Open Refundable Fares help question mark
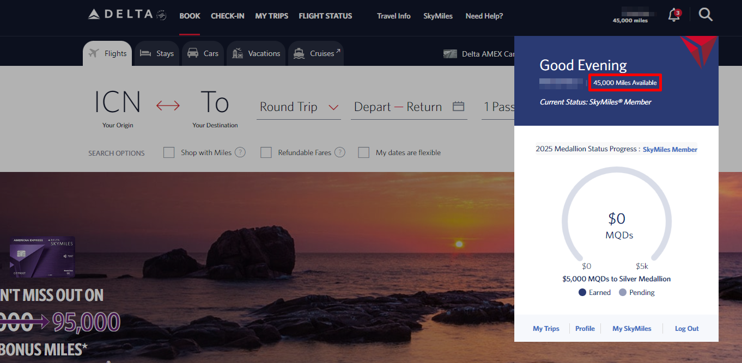 coord(340,152)
